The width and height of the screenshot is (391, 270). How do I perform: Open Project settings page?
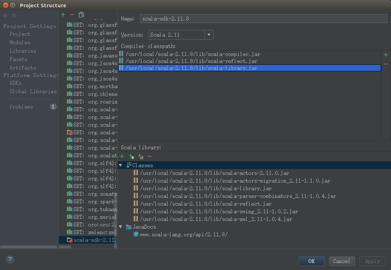20,34
